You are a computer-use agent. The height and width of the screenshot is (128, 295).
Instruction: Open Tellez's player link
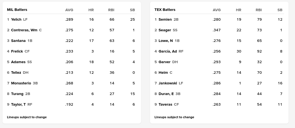tap(16, 73)
